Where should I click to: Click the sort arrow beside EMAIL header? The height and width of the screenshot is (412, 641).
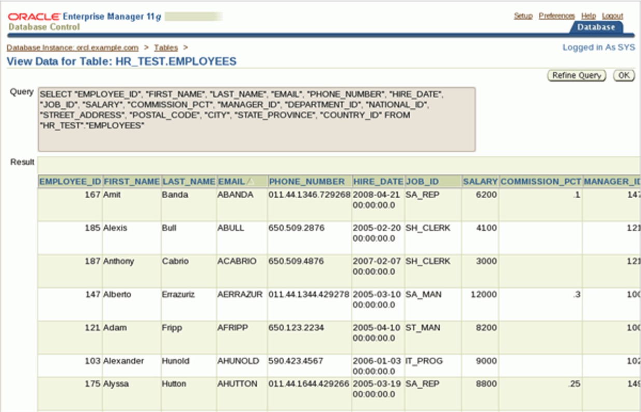click(x=250, y=182)
